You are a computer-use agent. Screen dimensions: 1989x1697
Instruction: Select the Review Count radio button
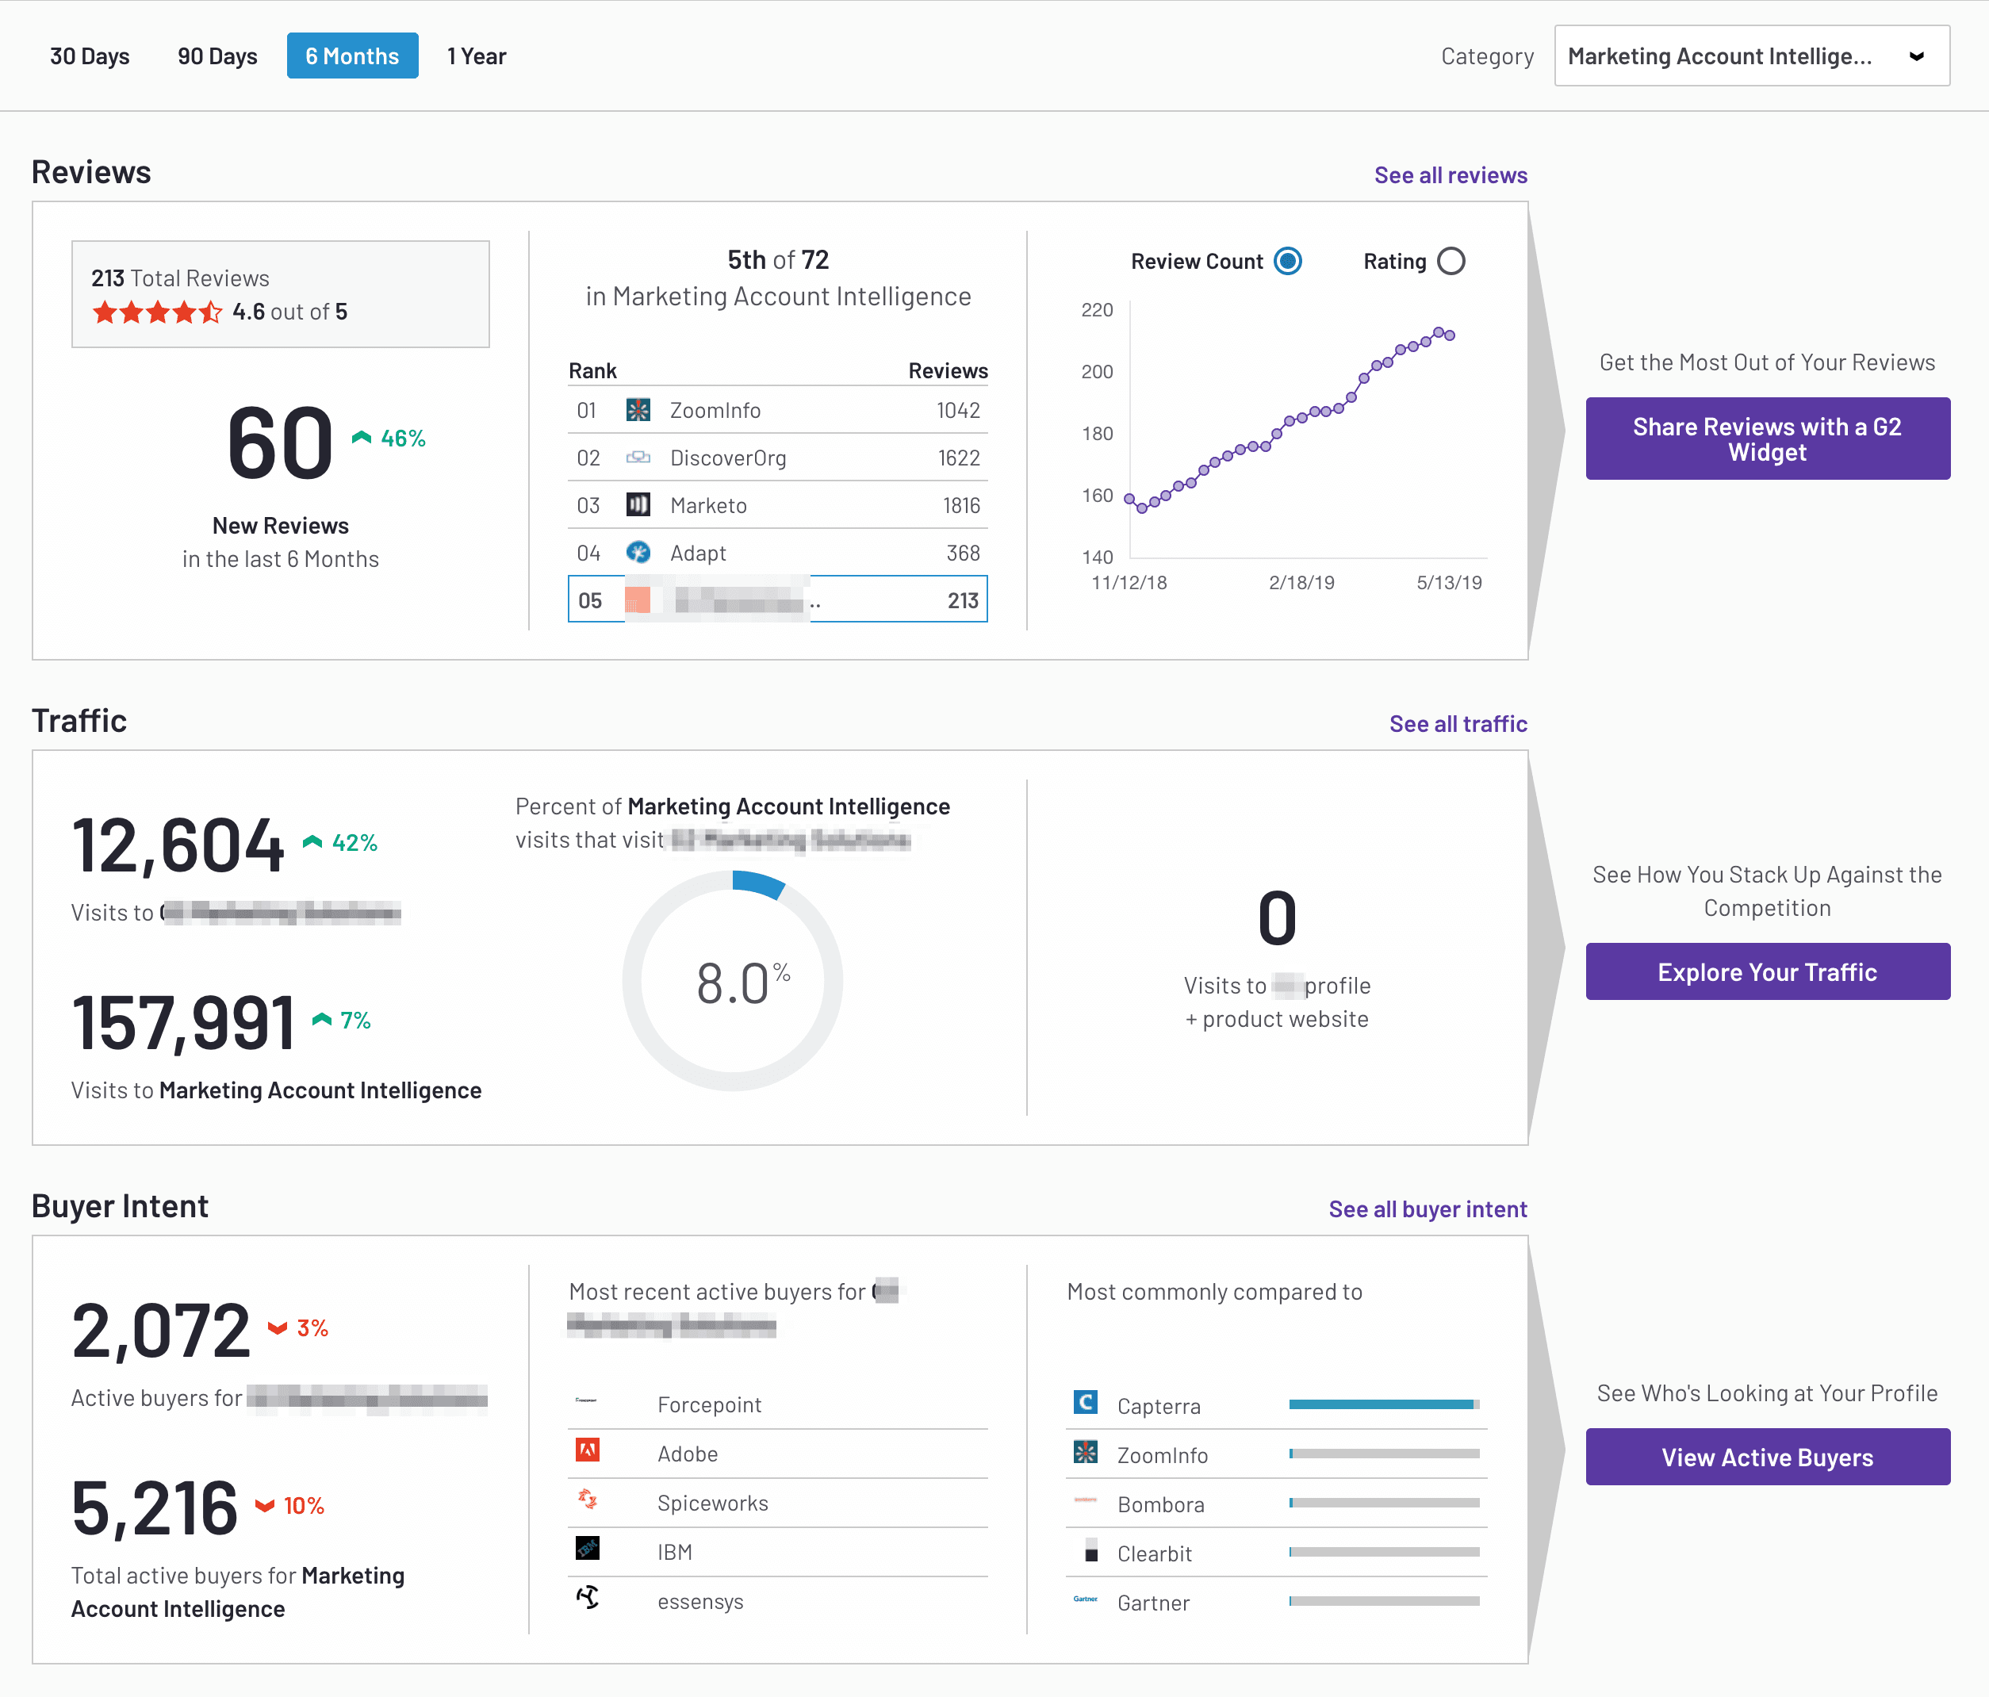pos(1287,261)
